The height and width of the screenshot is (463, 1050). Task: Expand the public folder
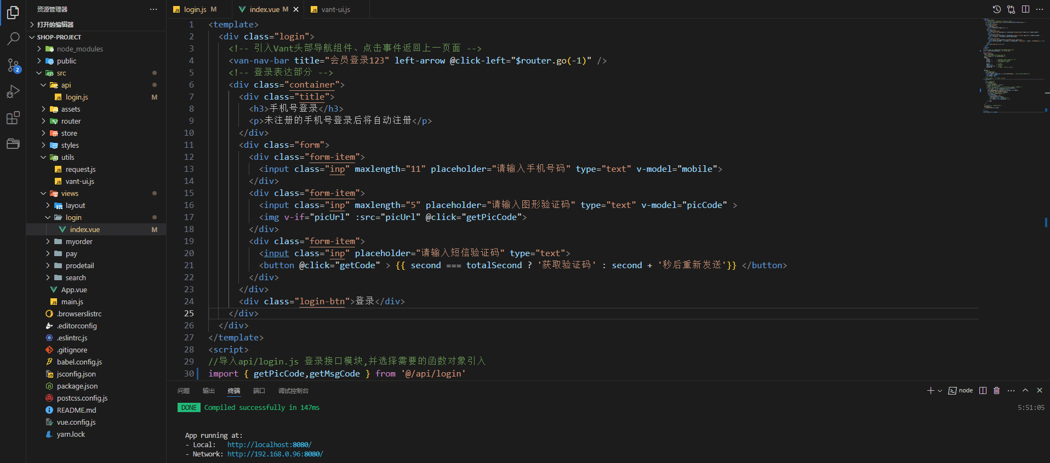pos(96,61)
